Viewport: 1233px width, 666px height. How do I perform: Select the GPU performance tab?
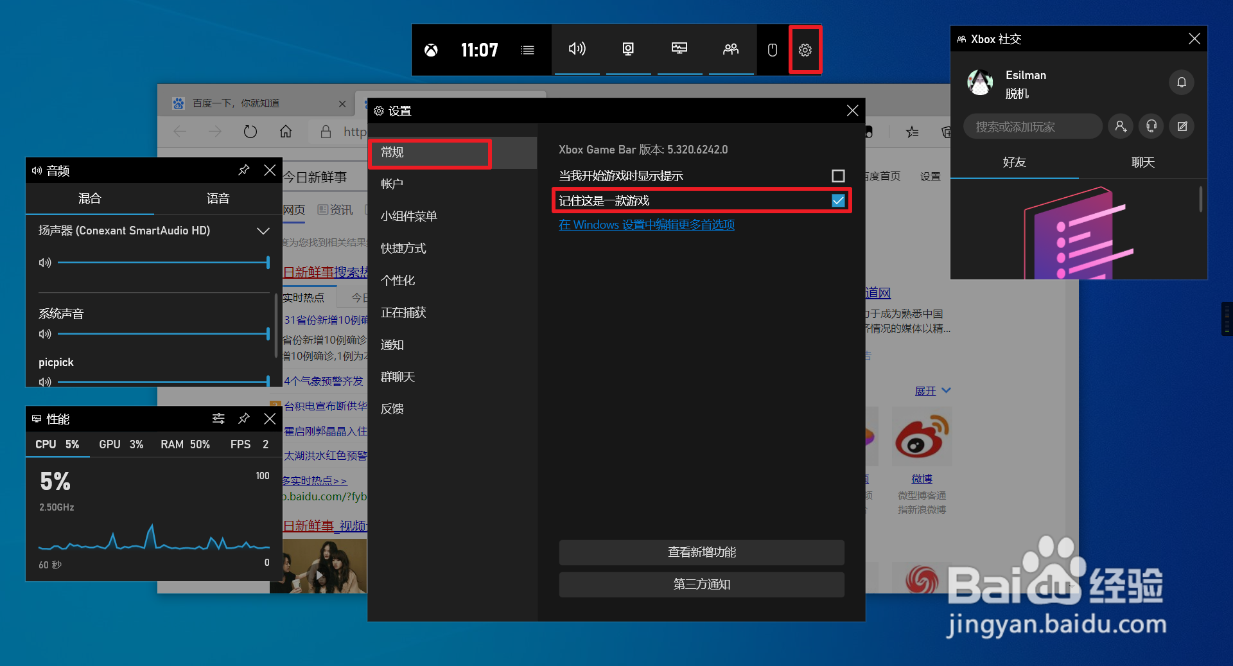click(121, 444)
